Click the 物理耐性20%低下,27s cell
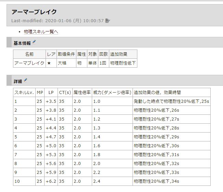 (x=172, y=119)
